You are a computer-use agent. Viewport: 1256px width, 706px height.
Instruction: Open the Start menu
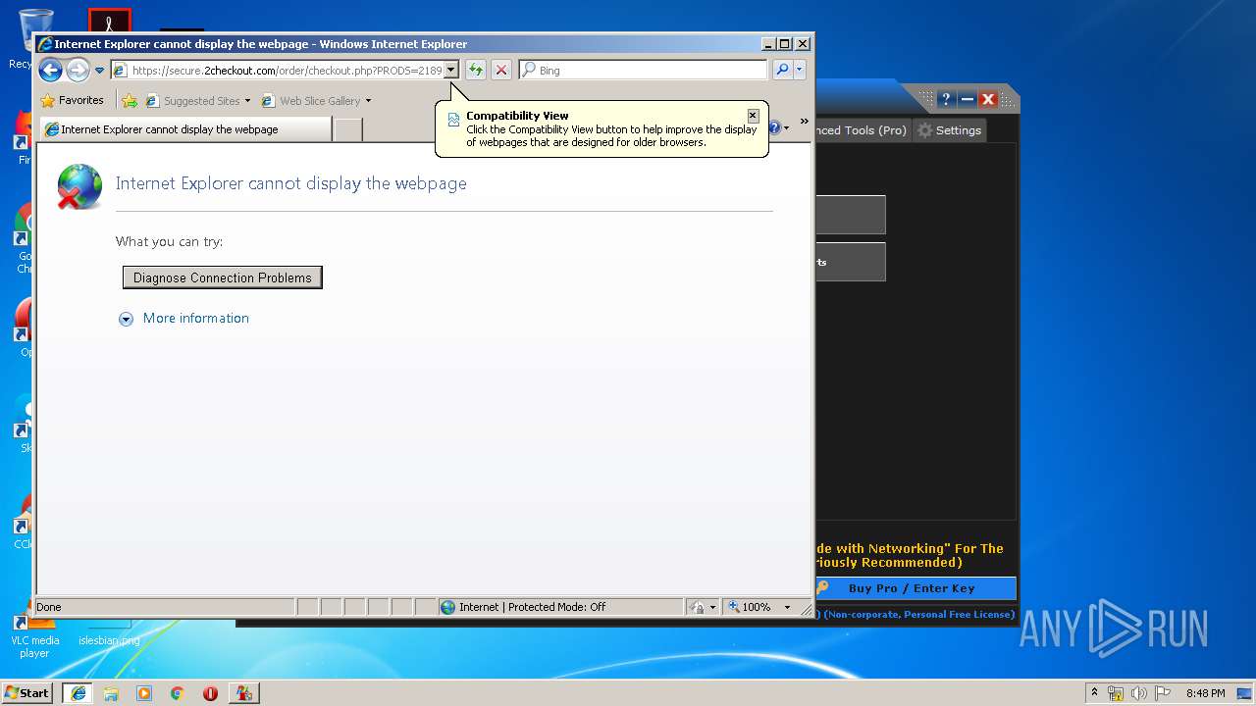click(x=27, y=692)
